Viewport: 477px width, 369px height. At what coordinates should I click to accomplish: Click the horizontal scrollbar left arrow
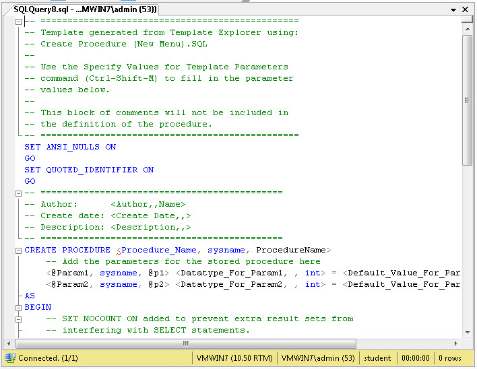pos(9,343)
